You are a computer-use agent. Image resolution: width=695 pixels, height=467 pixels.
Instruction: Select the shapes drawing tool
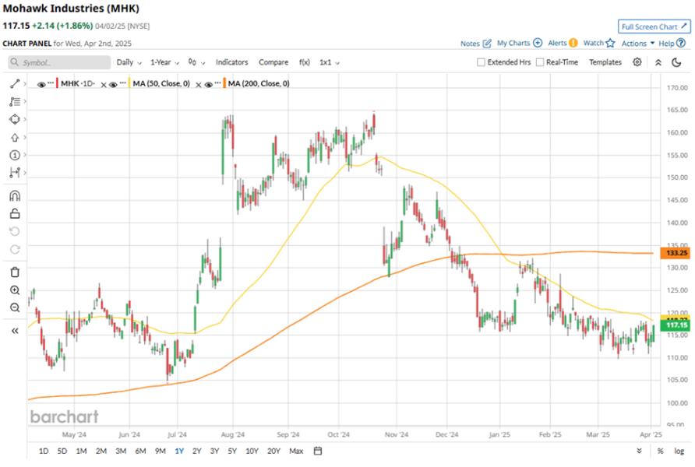coord(15,119)
